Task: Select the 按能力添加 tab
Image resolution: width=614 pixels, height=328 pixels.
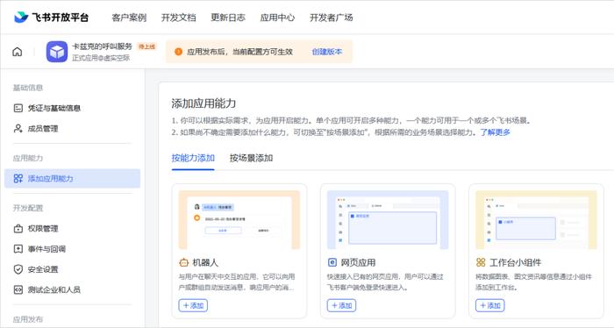Action: point(193,158)
